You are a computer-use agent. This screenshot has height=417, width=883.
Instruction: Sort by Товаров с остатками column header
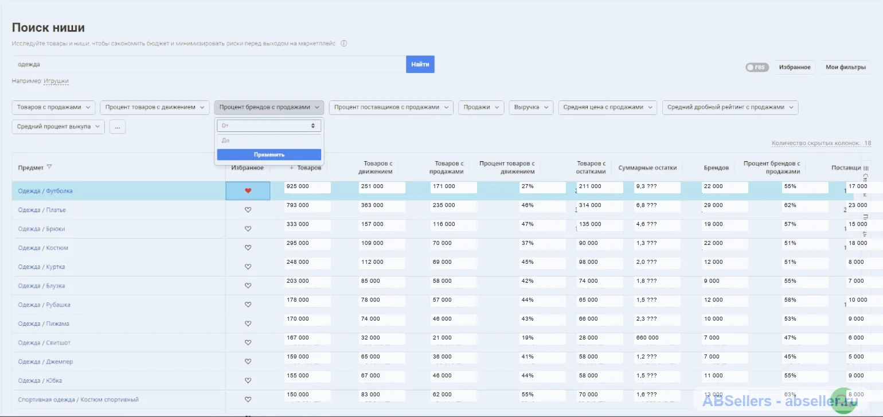[x=591, y=167]
